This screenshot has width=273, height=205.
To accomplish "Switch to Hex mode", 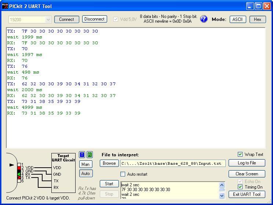I will tap(258, 19).
